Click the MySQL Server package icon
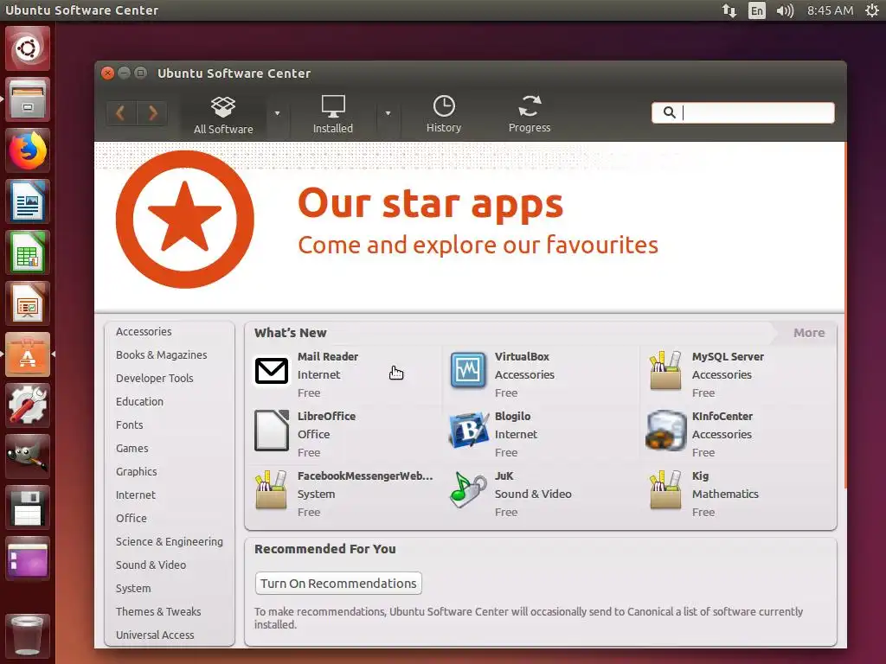 (665, 370)
